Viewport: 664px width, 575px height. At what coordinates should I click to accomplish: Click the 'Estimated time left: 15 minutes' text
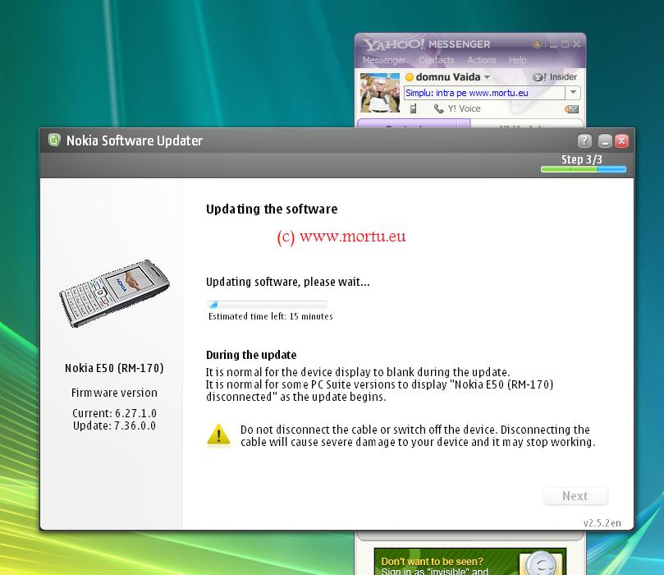[x=271, y=316]
